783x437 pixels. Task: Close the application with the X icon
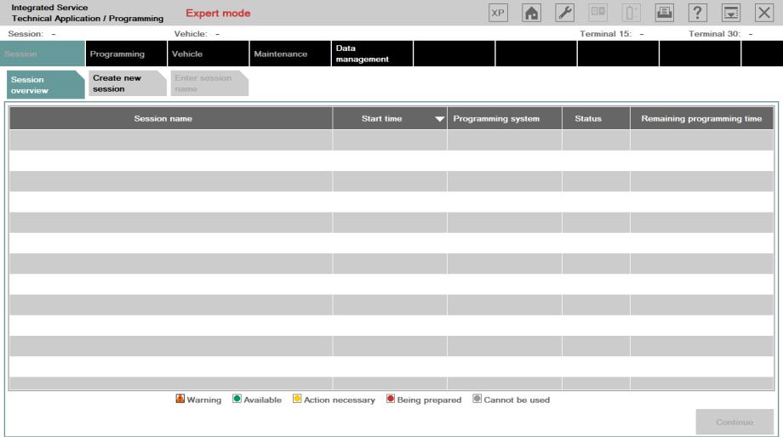pyautogui.click(x=764, y=13)
